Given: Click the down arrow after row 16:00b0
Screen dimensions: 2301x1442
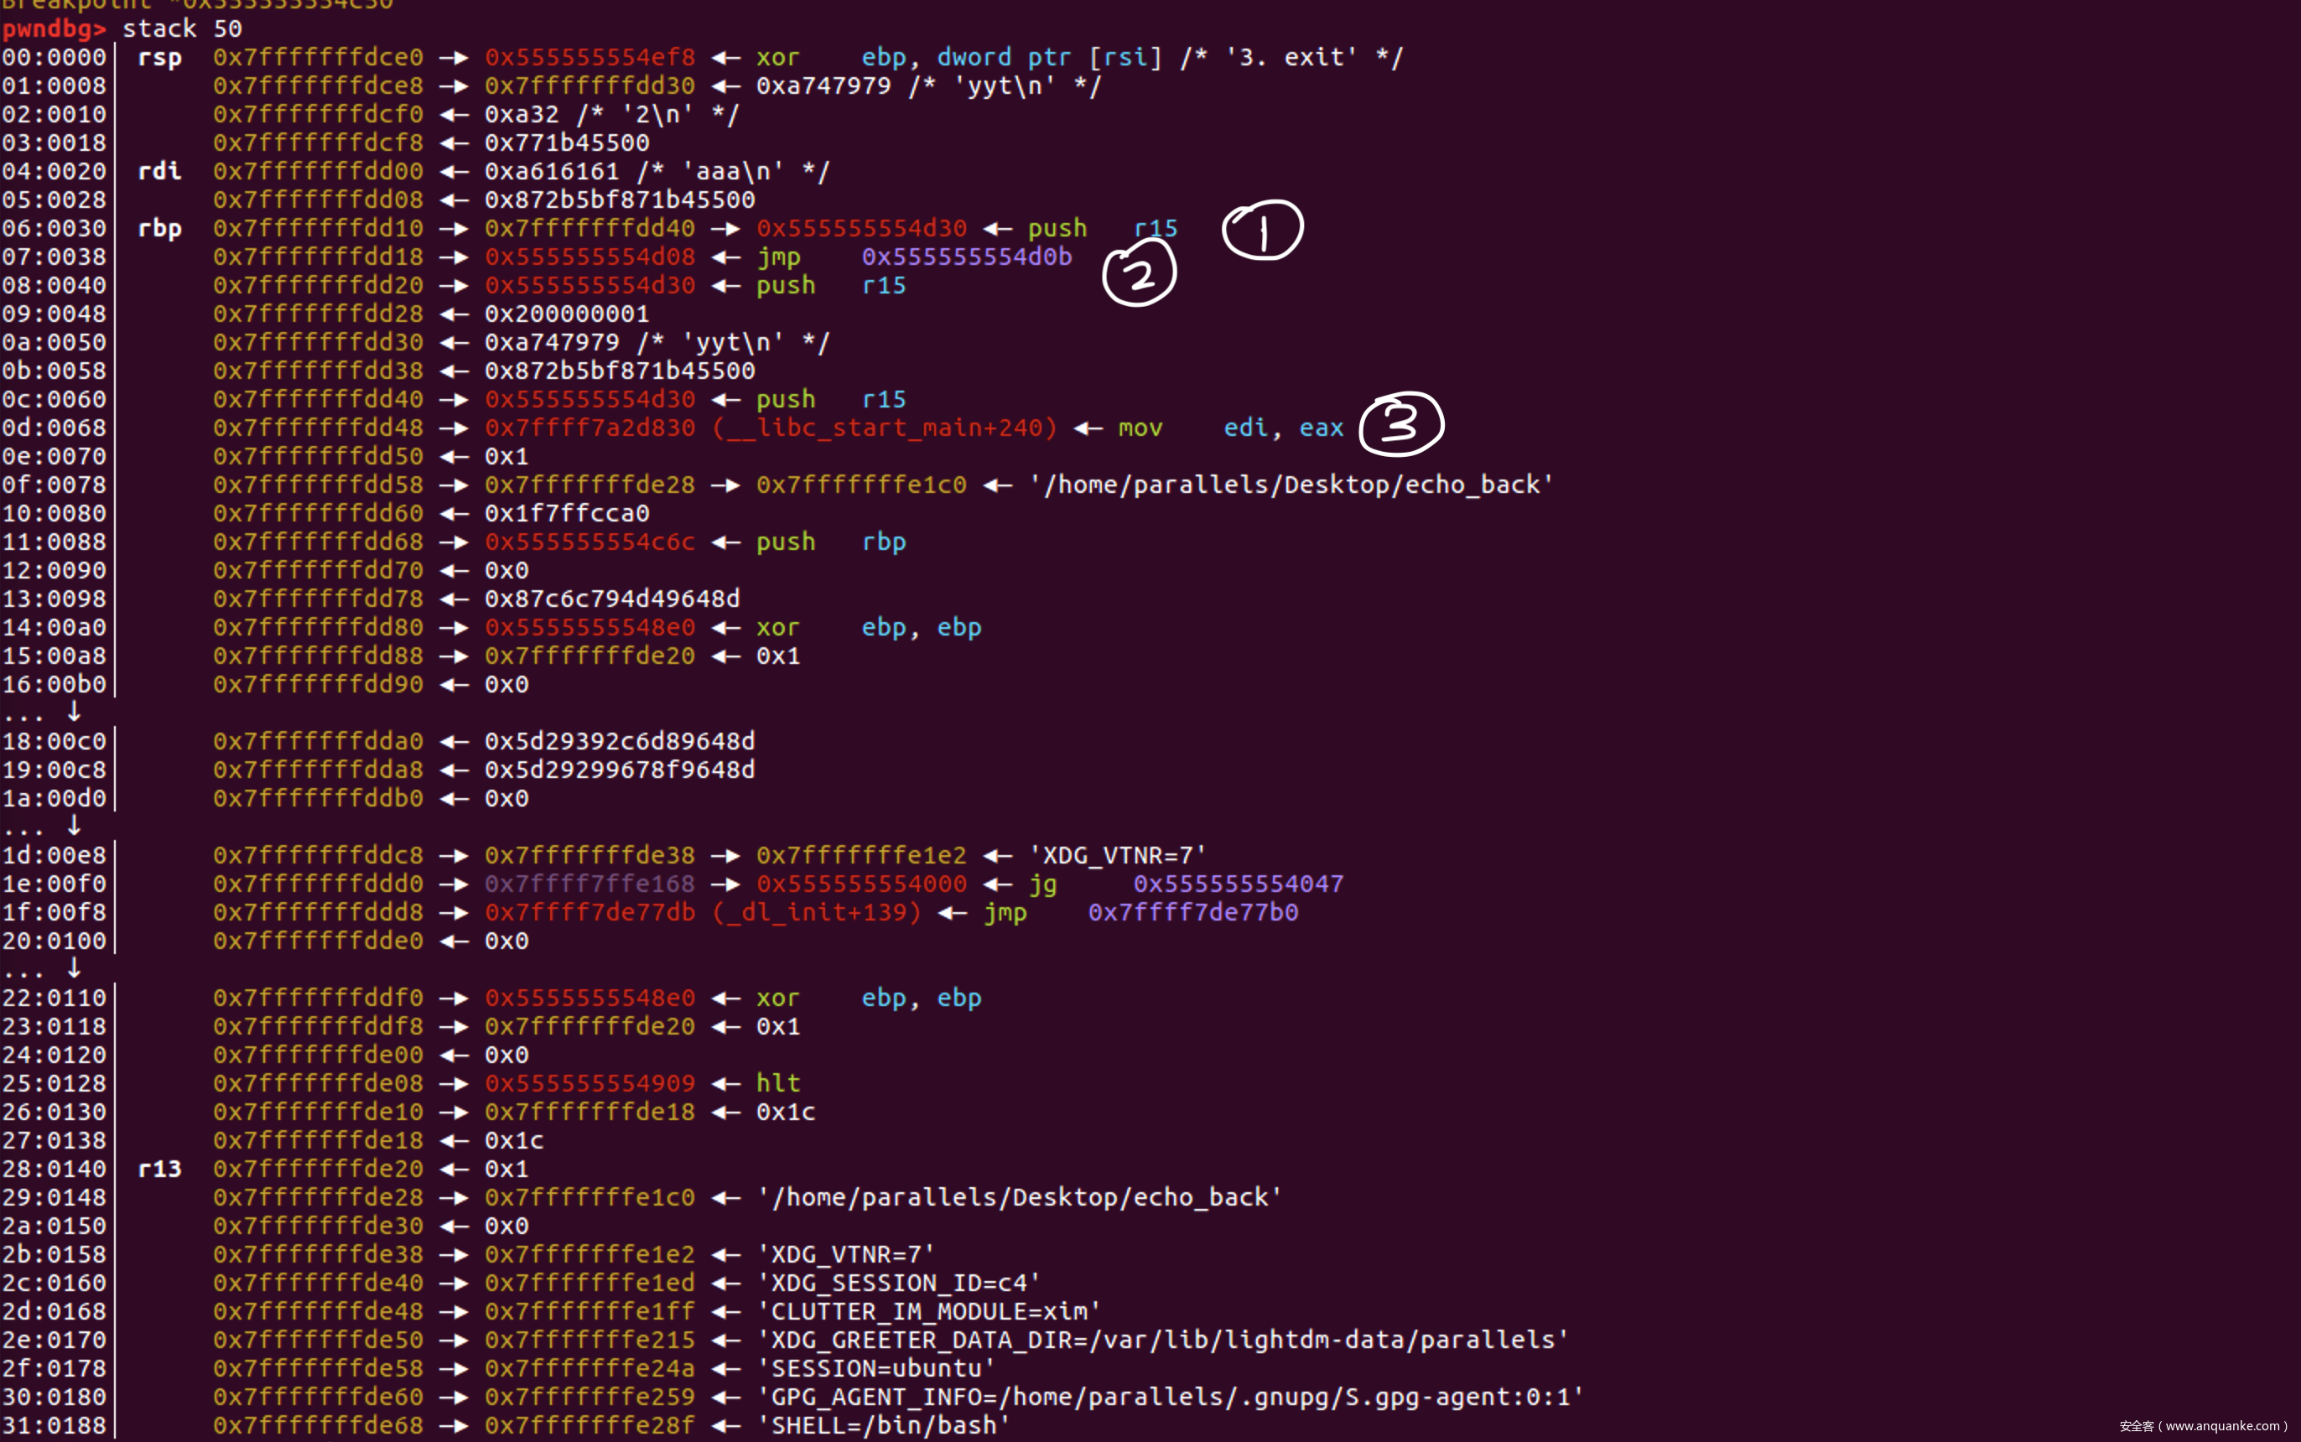Looking at the screenshot, I should pos(74,712).
